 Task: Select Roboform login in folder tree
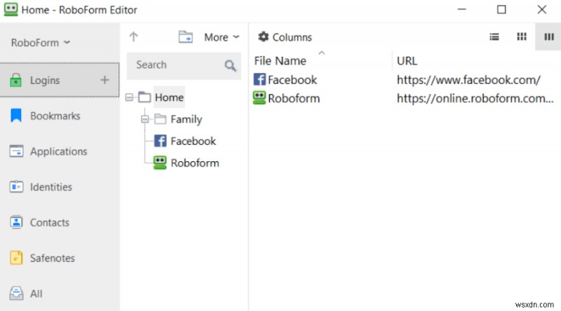[x=195, y=163]
